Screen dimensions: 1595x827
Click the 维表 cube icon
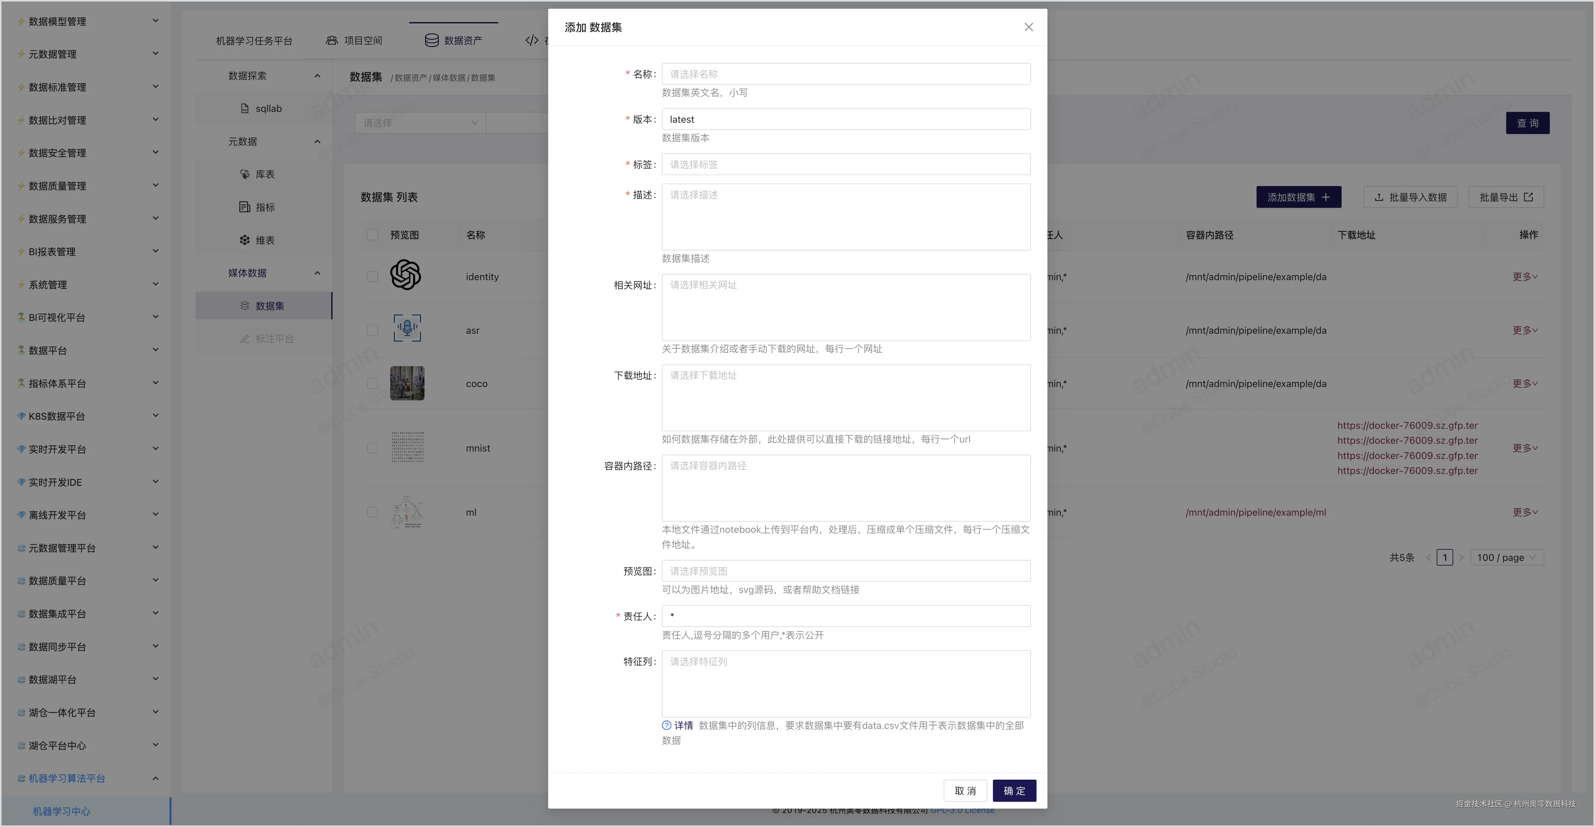pyautogui.click(x=245, y=240)
